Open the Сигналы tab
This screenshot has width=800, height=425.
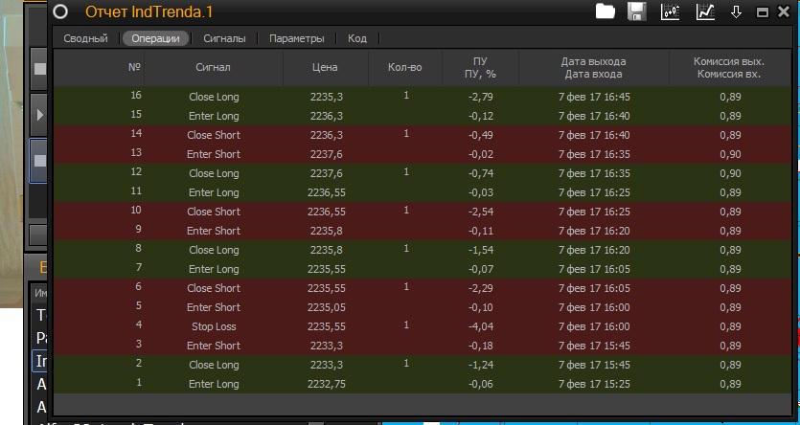224,38
